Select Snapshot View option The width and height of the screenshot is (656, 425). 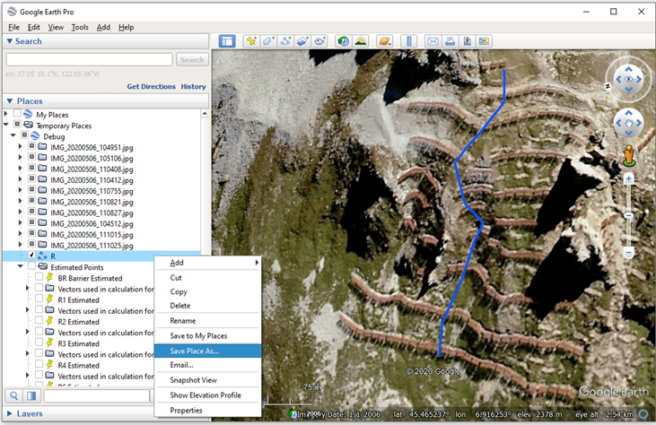point(208,380)
